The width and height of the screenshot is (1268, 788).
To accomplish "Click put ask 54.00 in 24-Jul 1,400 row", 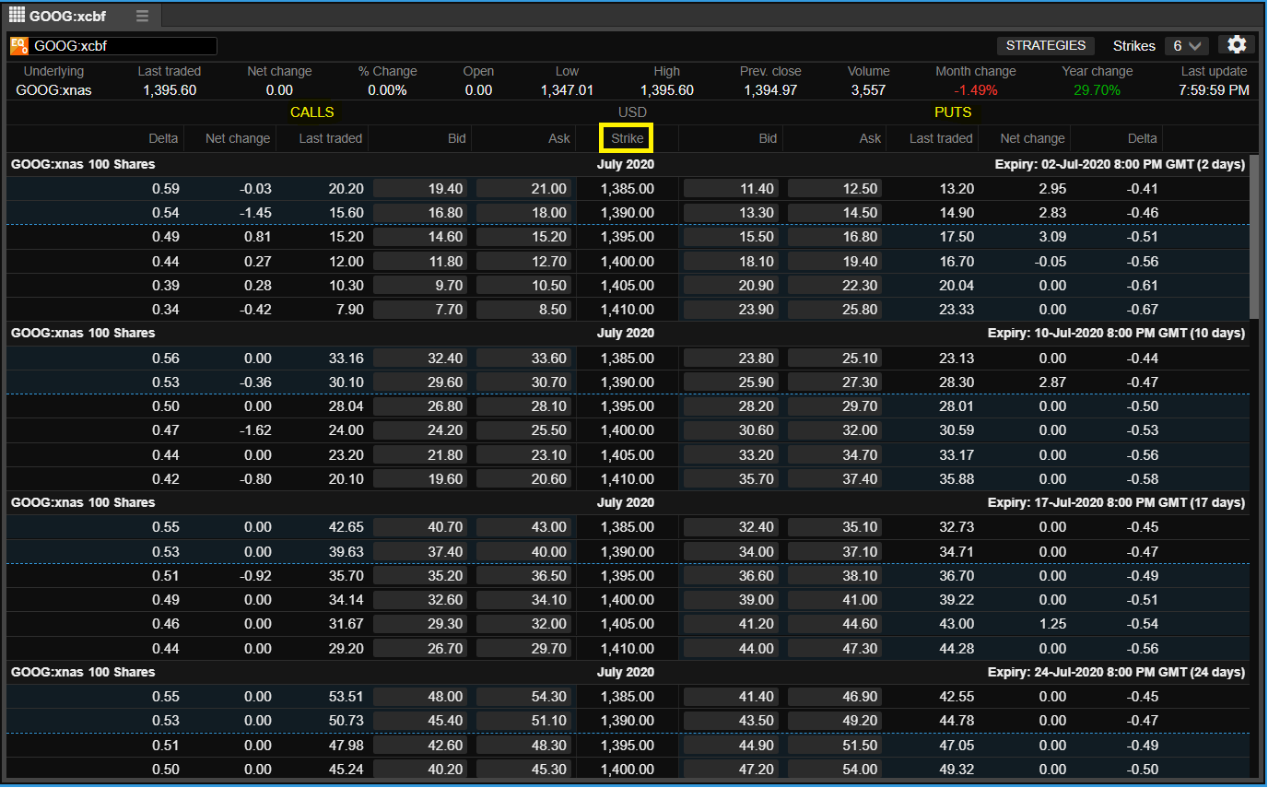I will [835, 770].
